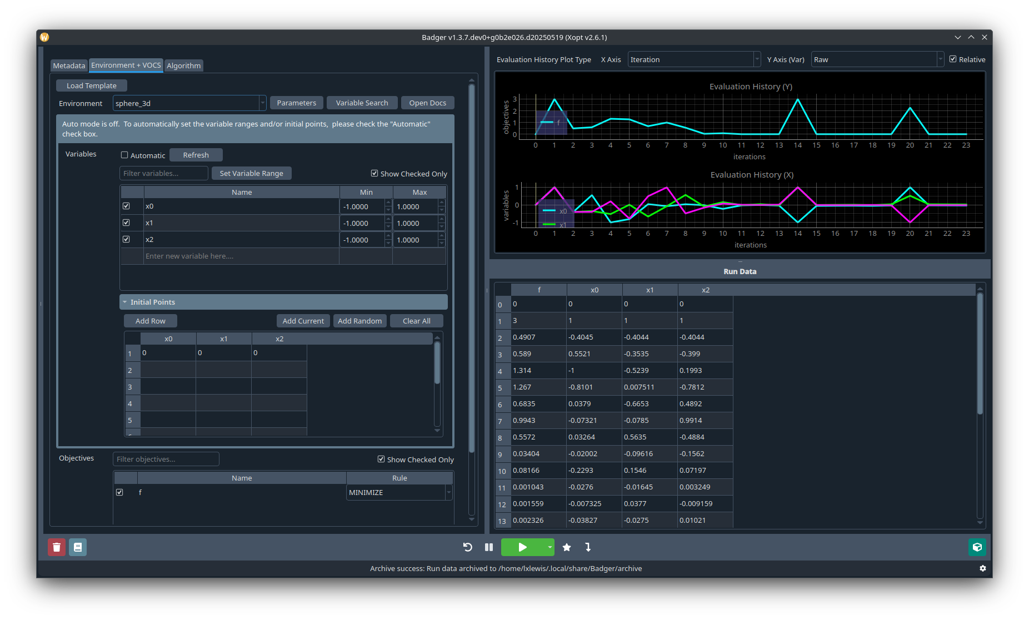1029x621 pixels.
Task: Click the Clear All button
Action: click(x=417, y=321)
